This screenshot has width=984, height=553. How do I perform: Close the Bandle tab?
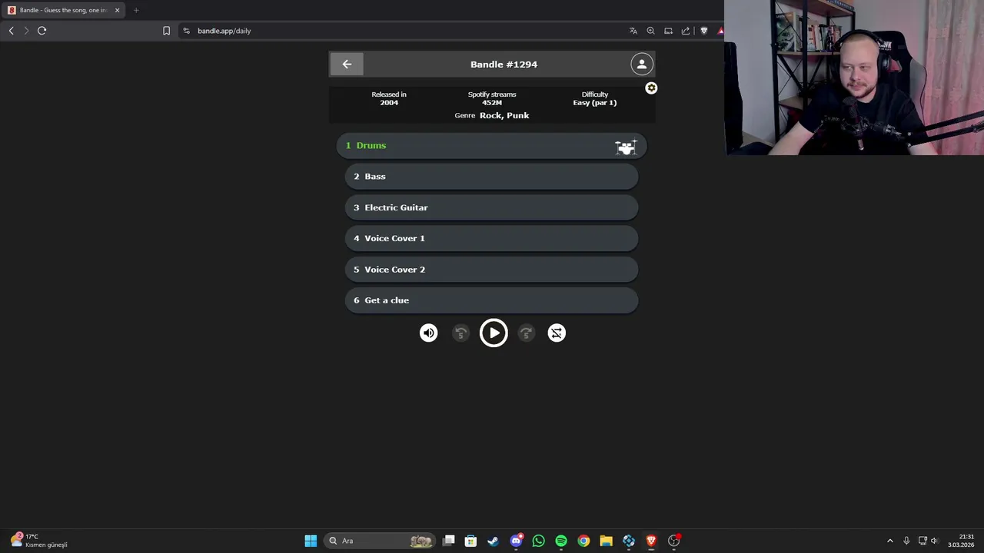pyautogui.click(x=117, y=10)
